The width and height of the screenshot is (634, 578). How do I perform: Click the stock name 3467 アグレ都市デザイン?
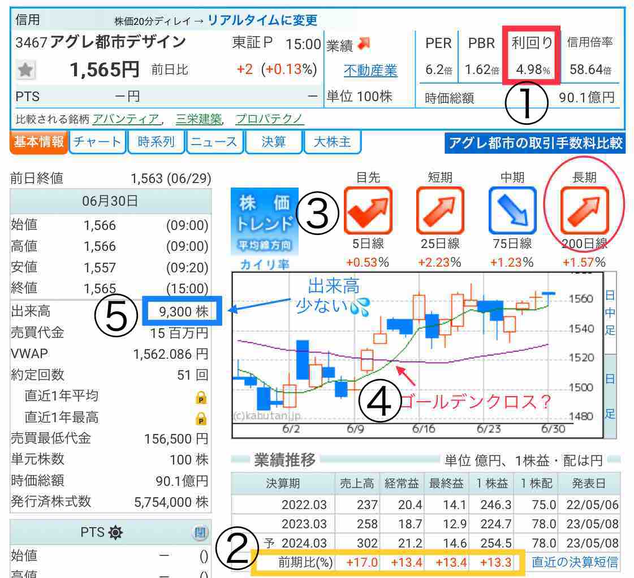point(101,42)
